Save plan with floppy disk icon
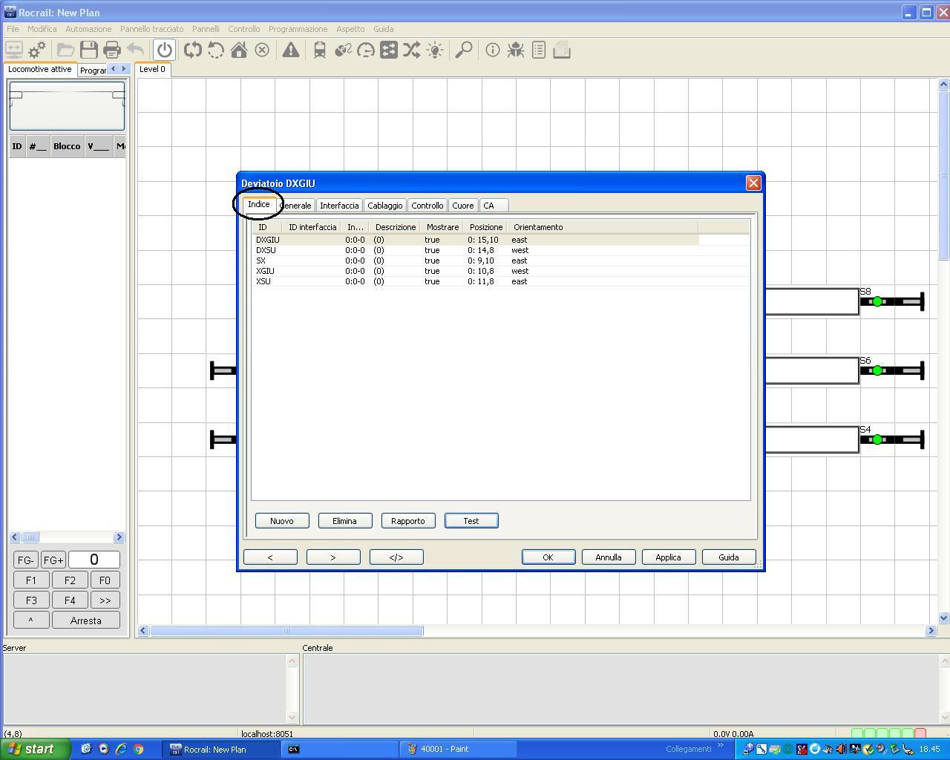 pos(89,50)
